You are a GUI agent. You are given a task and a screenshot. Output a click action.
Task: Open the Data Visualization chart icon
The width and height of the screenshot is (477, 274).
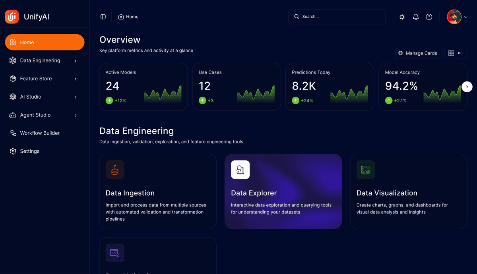[x=365, y=169]
